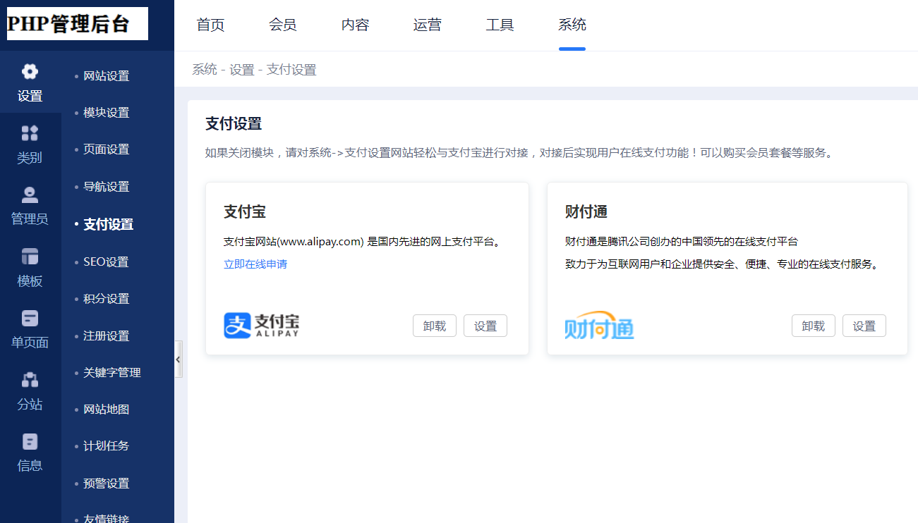
Task: Click 卸载 button on the 支付宝 card
Action: click(435, 326)
